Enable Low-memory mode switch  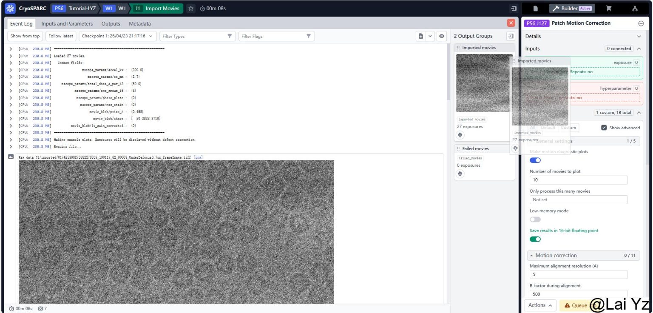pos(535,219)
